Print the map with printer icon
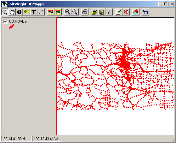Screen dimensions: 176x143 pyautogui.click(x=85, y=12)
